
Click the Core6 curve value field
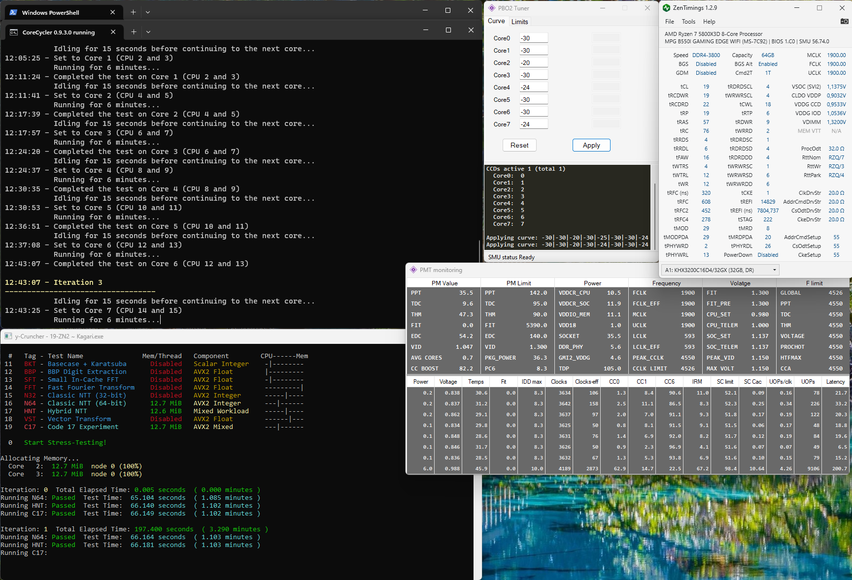point(534,112)
